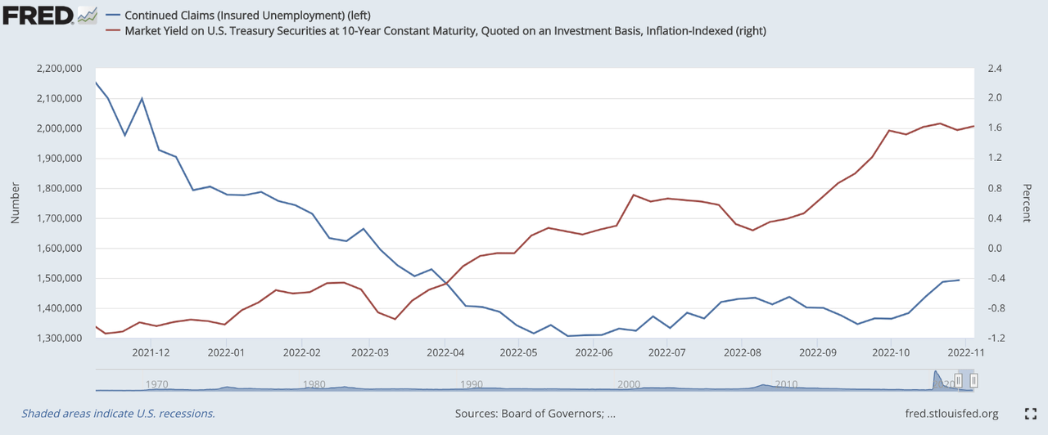1048x435 pixels.
Task: Jump to 1990 in the range navigator
Action: tap(472, 383)
